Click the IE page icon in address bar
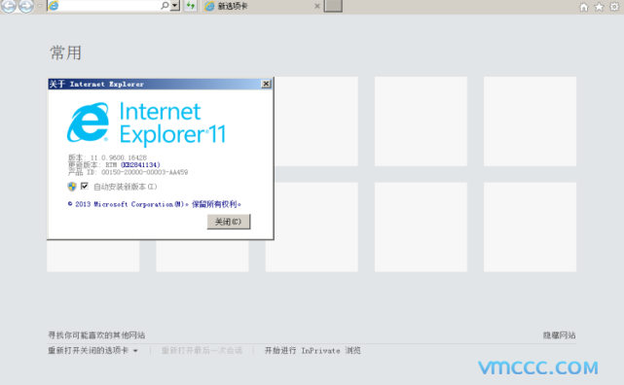 (x=54, y=6)
